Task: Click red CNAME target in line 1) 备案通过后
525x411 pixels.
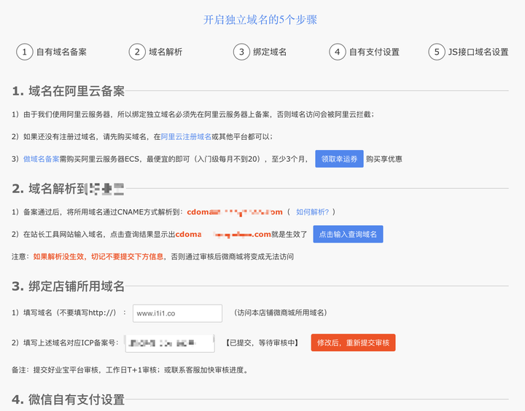Action: click(x=235, y=212)
